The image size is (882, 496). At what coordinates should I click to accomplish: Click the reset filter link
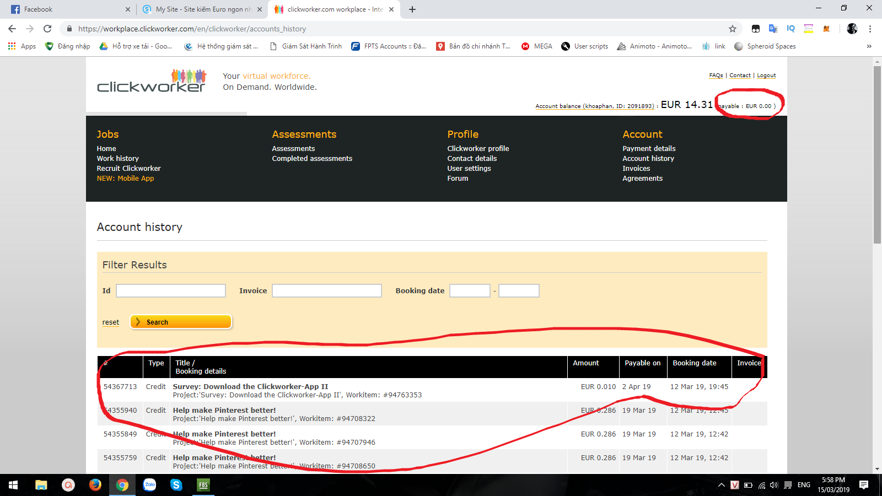point(111,322)
